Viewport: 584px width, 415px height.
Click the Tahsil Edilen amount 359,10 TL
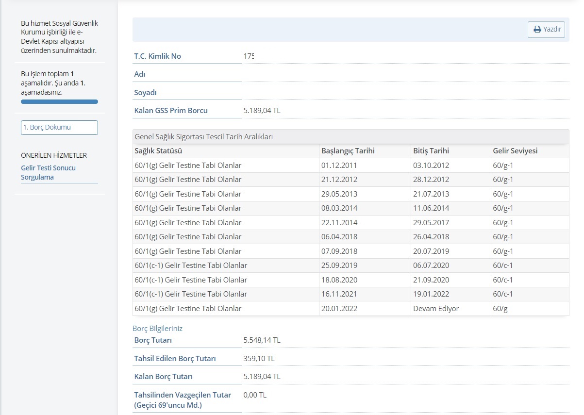pyautogui.click(x=259, y=359)
